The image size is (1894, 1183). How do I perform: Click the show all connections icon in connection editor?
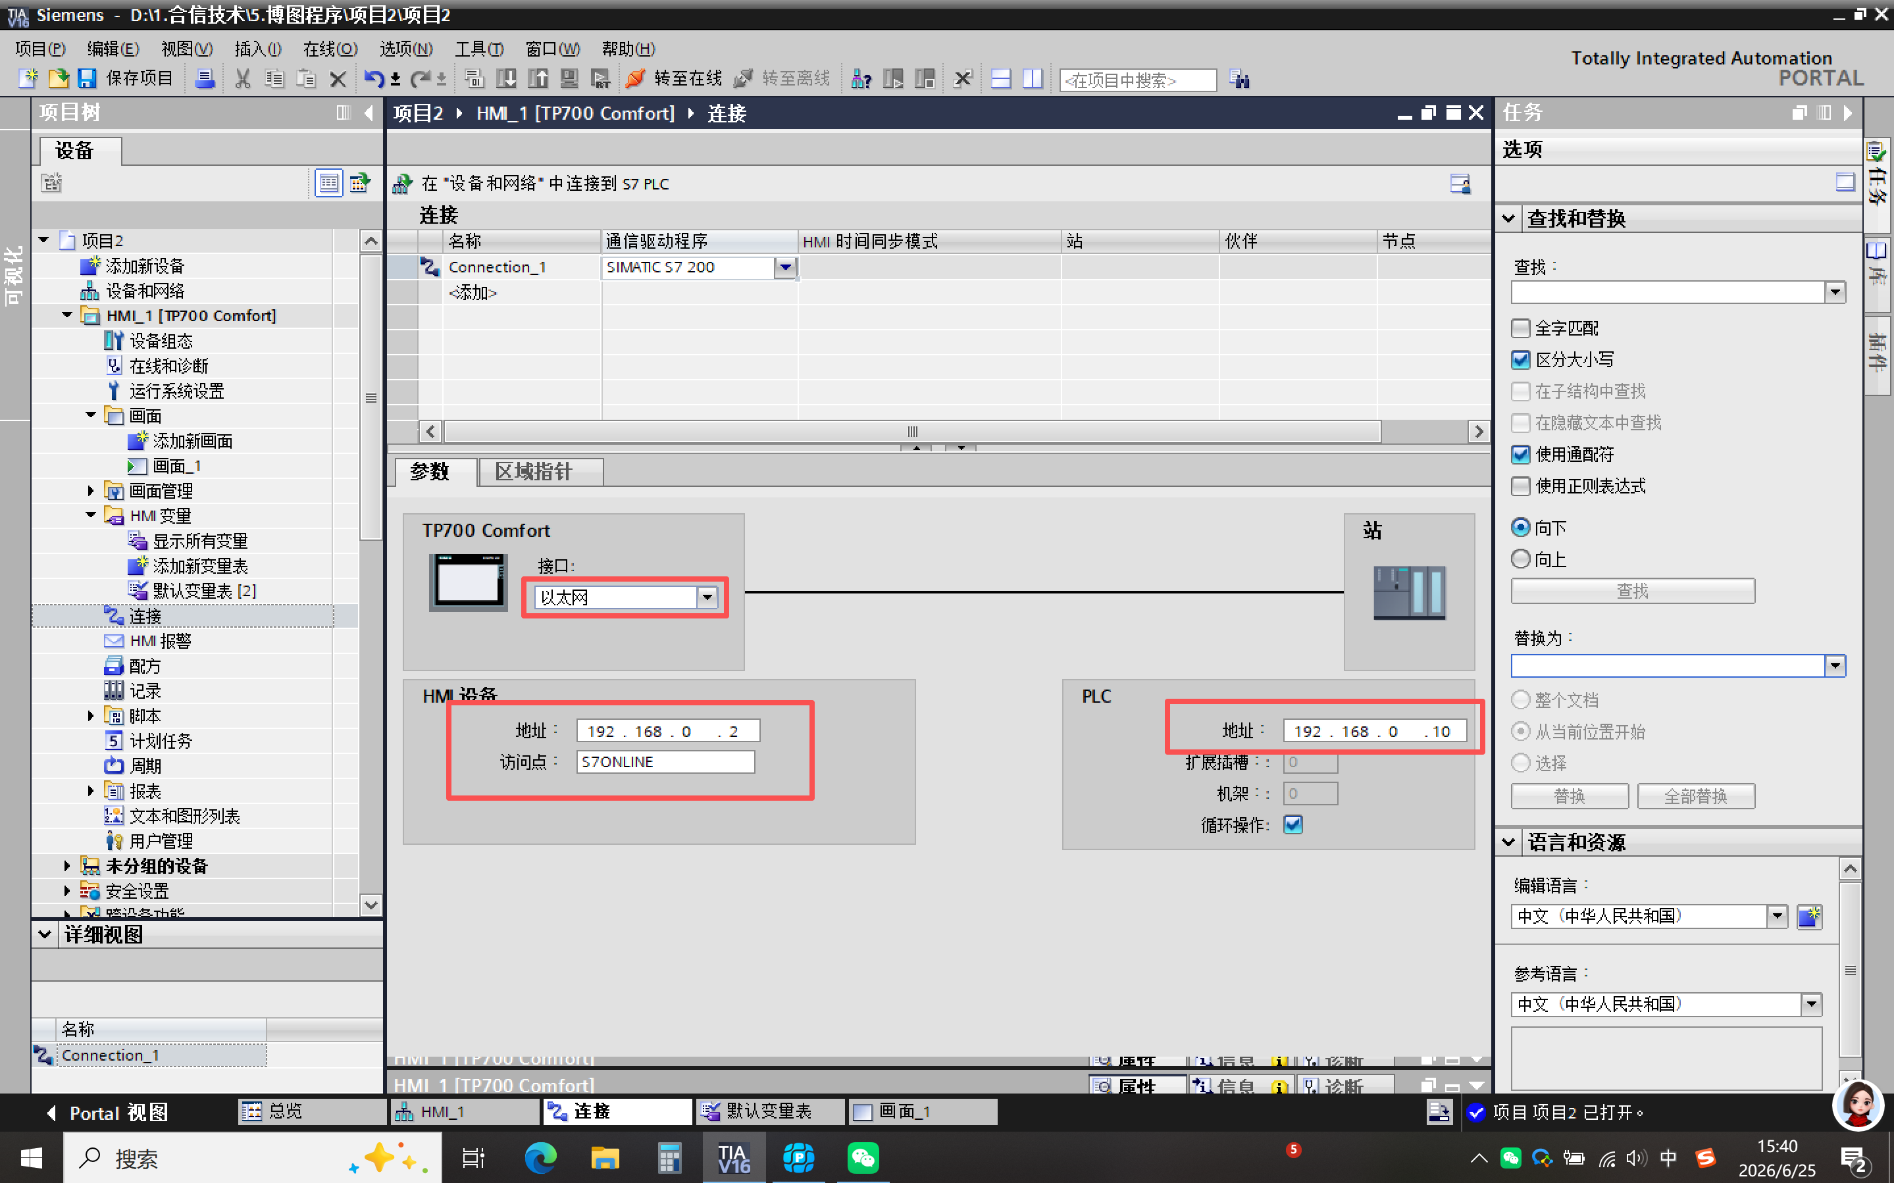(x=1460, y=184)
